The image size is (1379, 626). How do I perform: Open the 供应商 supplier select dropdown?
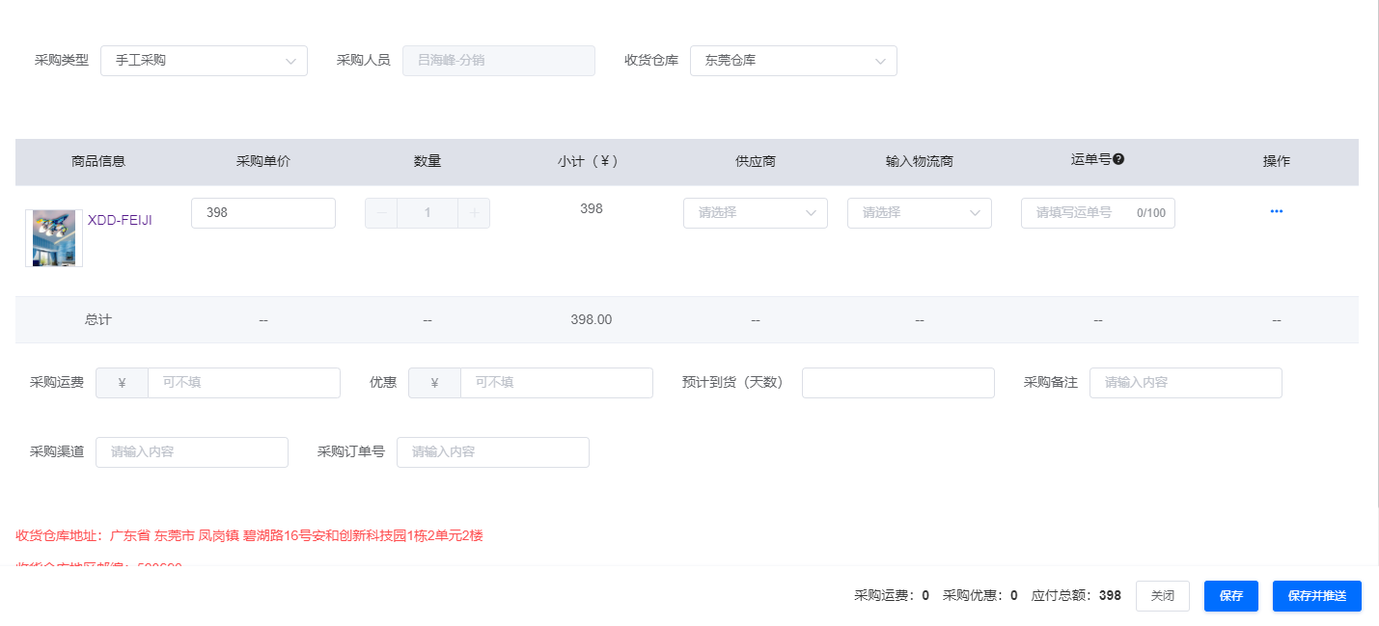(x=755, y=213)
